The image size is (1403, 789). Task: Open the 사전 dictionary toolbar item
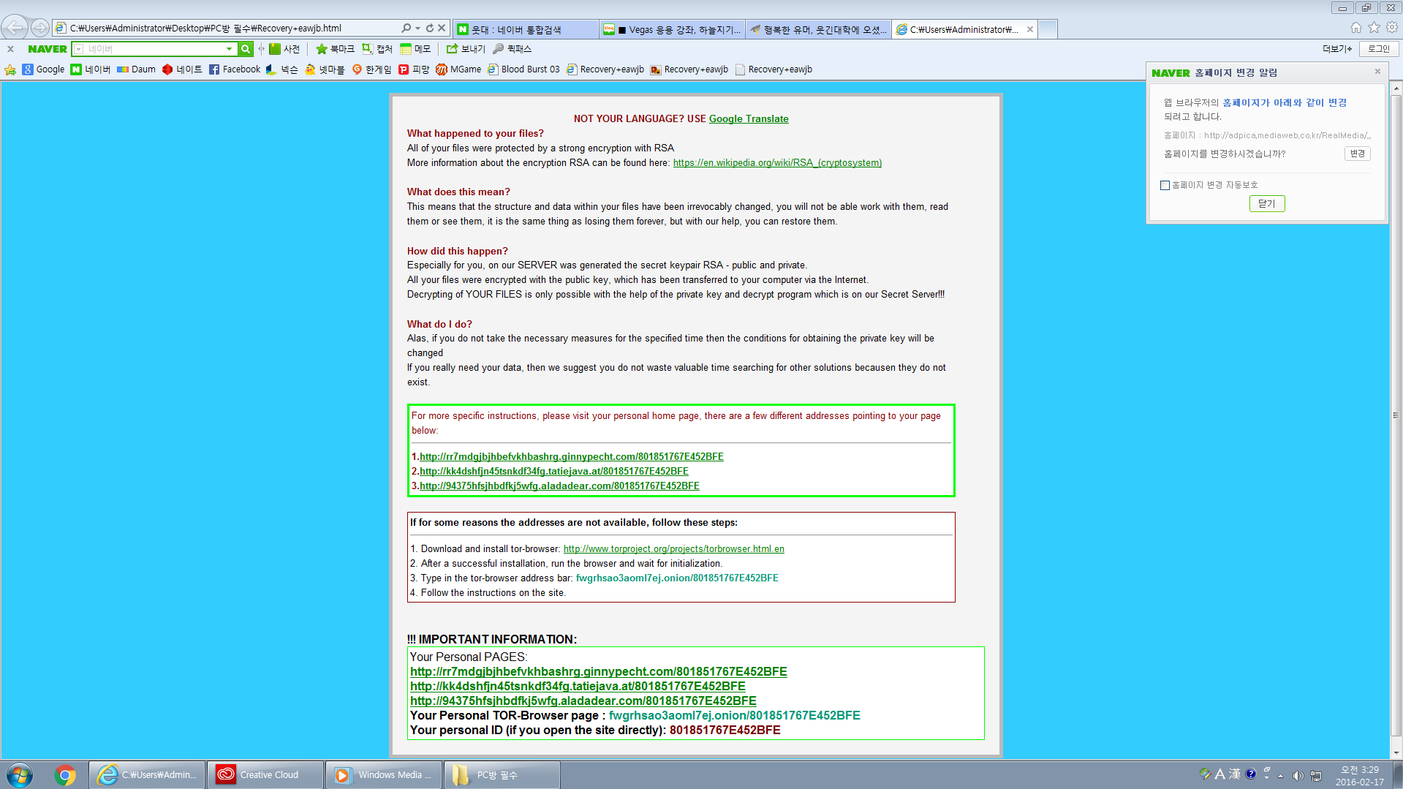pos(284,49)
